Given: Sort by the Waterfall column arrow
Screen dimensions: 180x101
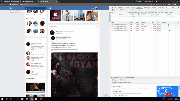Looking at the screenshot, I should (x=179, y=22).
